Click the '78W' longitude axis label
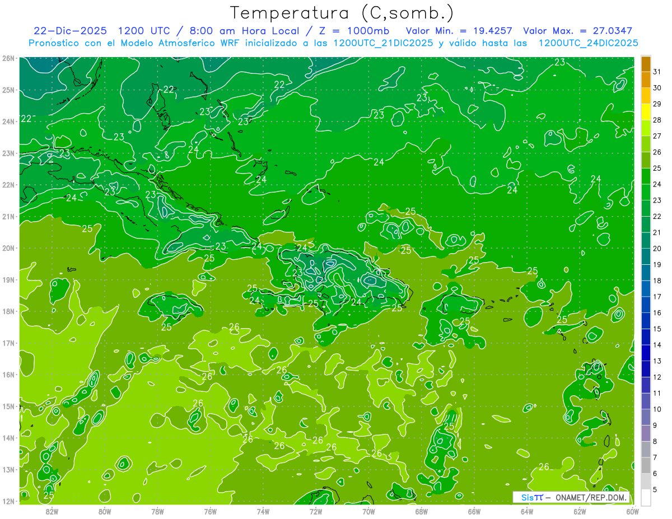 pos(157,511)
